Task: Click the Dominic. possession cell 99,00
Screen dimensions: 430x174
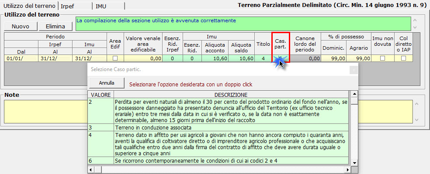Action: [x=333, y=58]
